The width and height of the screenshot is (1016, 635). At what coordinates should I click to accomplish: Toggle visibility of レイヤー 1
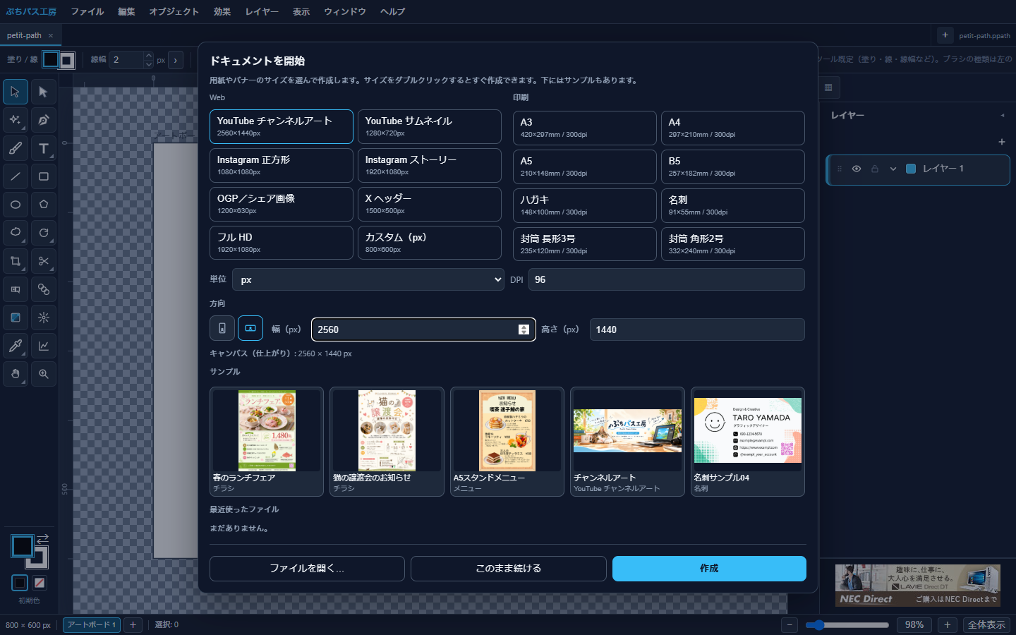[857, 169]
